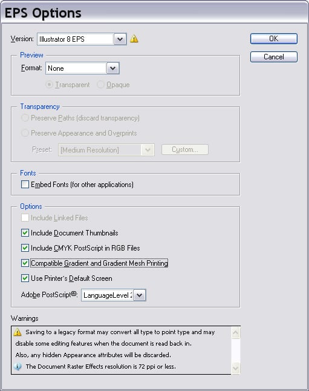Open the Version dropdown arrow
Viewport: 309px width, 391px height.
point(120,39)
